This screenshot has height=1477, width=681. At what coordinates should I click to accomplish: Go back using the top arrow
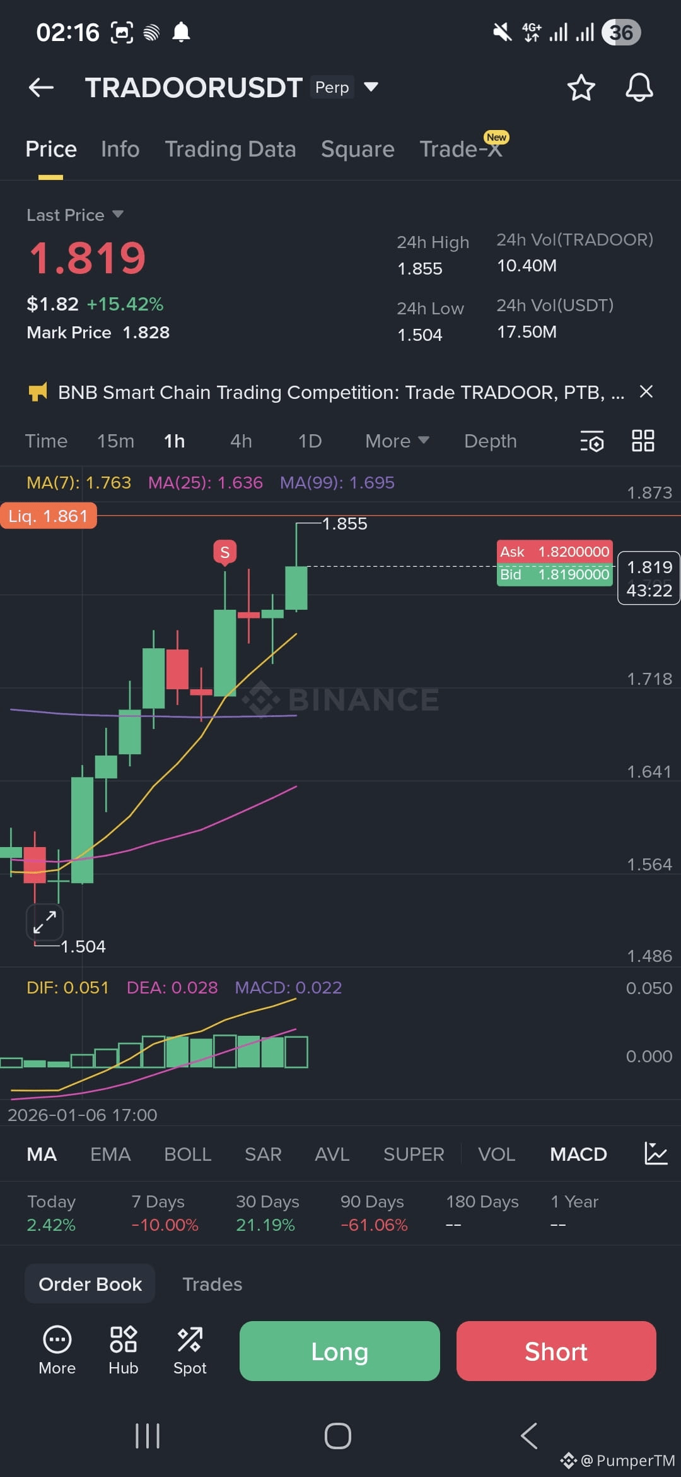[x=41, y=87]
